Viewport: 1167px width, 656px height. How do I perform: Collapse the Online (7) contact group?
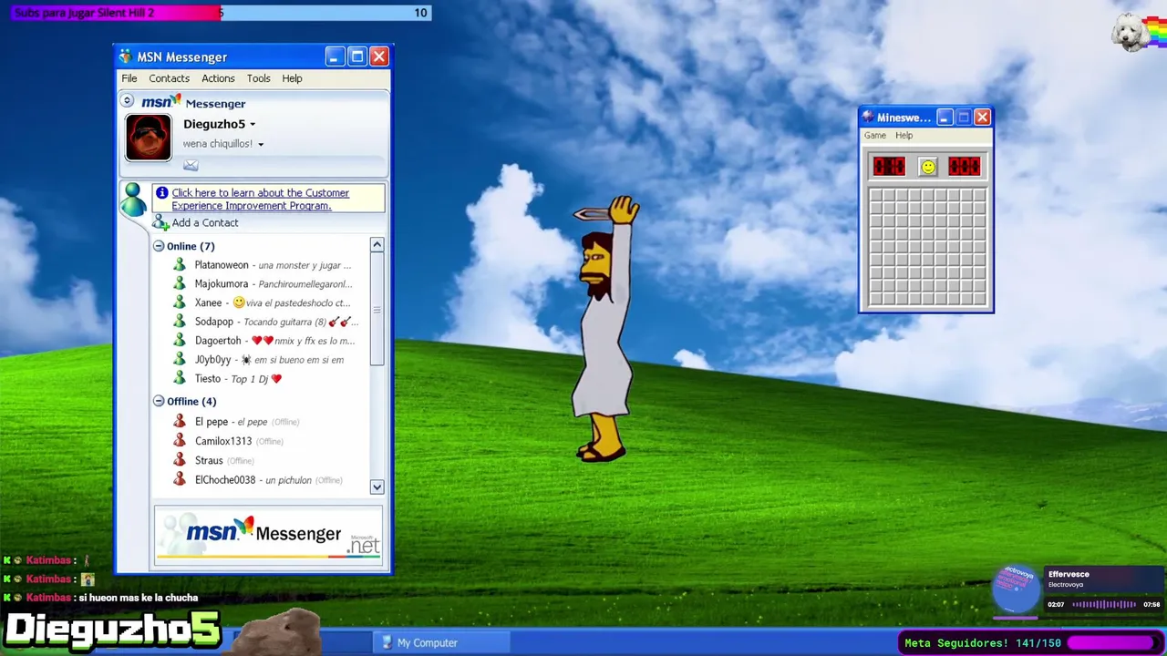pyautogui.click(x=159, y=246)
